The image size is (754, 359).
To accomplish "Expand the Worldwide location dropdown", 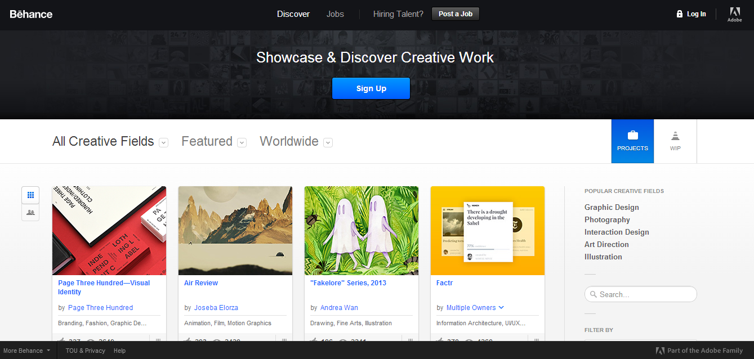I will 328,142.
